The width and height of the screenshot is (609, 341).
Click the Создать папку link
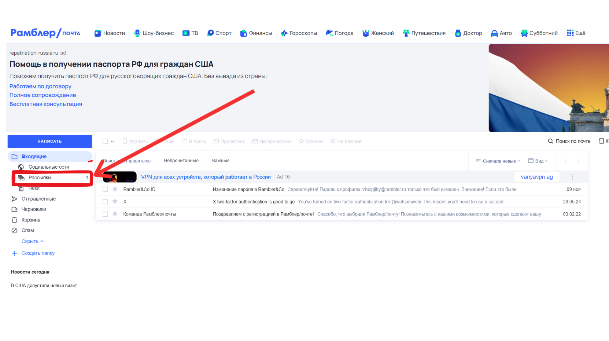point(38,253)
